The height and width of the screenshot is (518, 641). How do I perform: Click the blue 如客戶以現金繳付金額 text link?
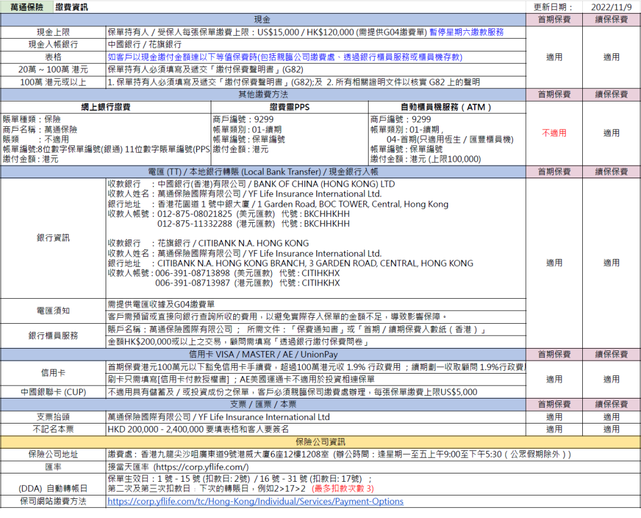(285, 57)
